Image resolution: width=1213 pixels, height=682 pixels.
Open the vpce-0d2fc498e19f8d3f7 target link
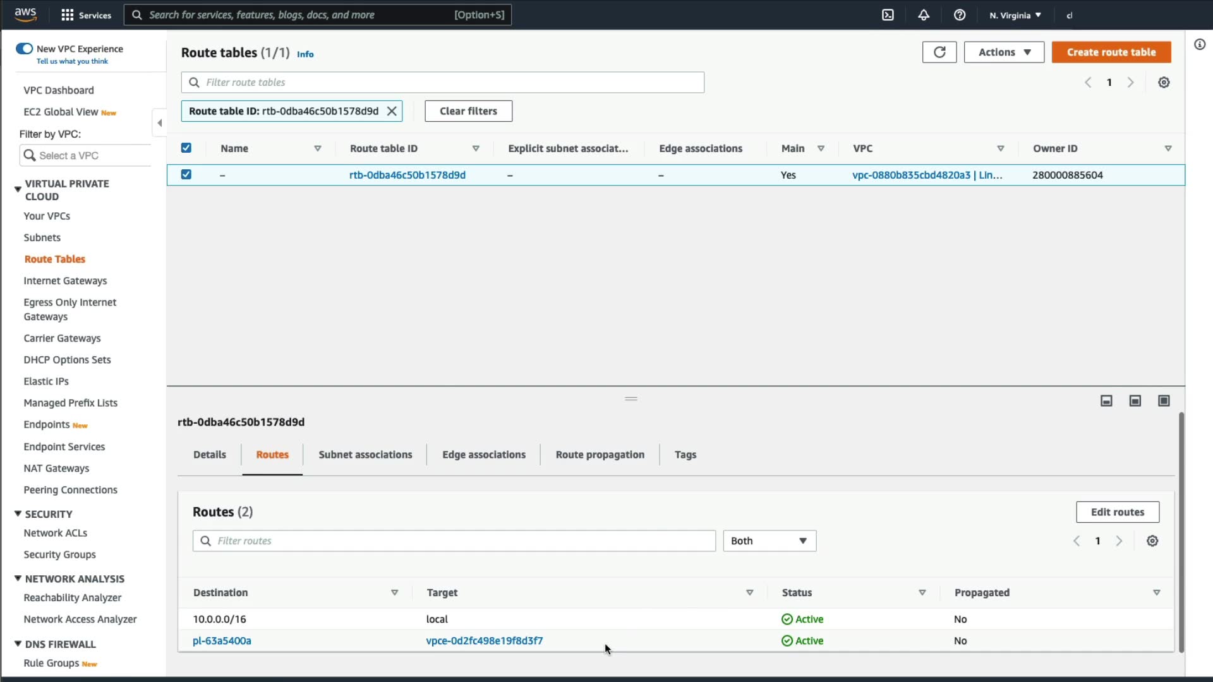[x=484, y=641]
